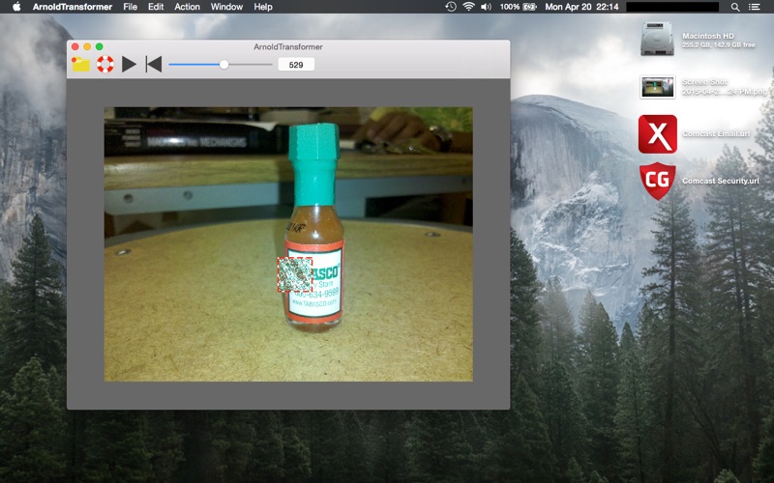Open the Window menu
This screenshot has width=774, height=483.
(226, 7)
